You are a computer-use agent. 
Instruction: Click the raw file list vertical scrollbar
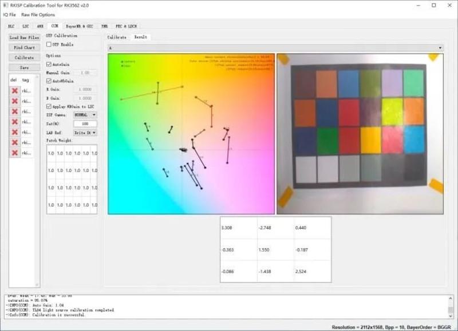pos(37,181)
